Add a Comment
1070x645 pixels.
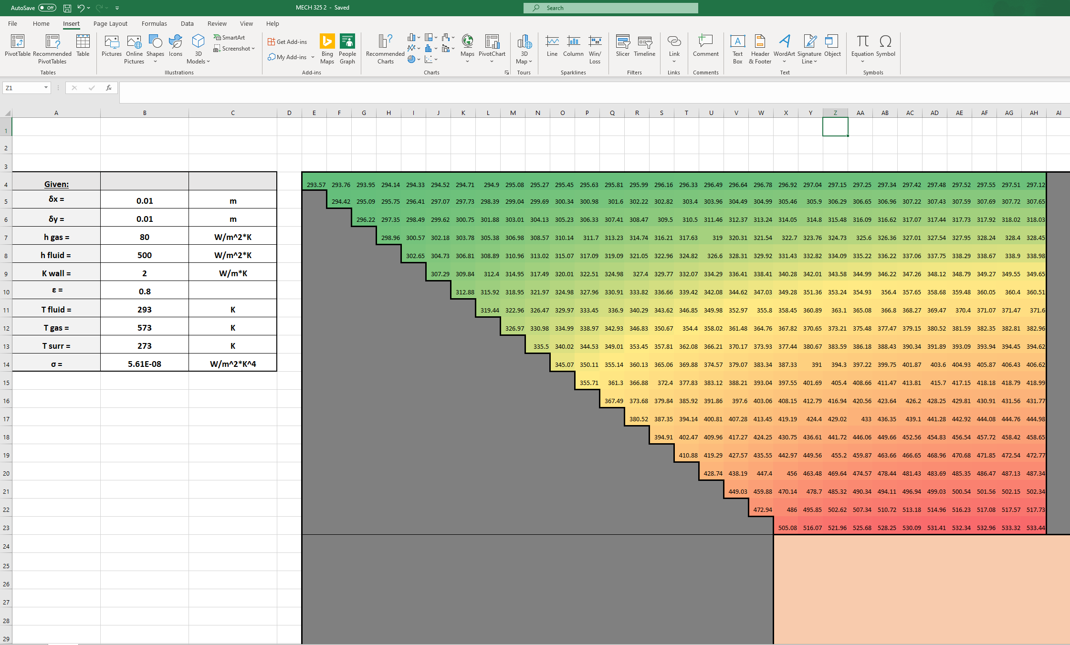coord(705,46)
